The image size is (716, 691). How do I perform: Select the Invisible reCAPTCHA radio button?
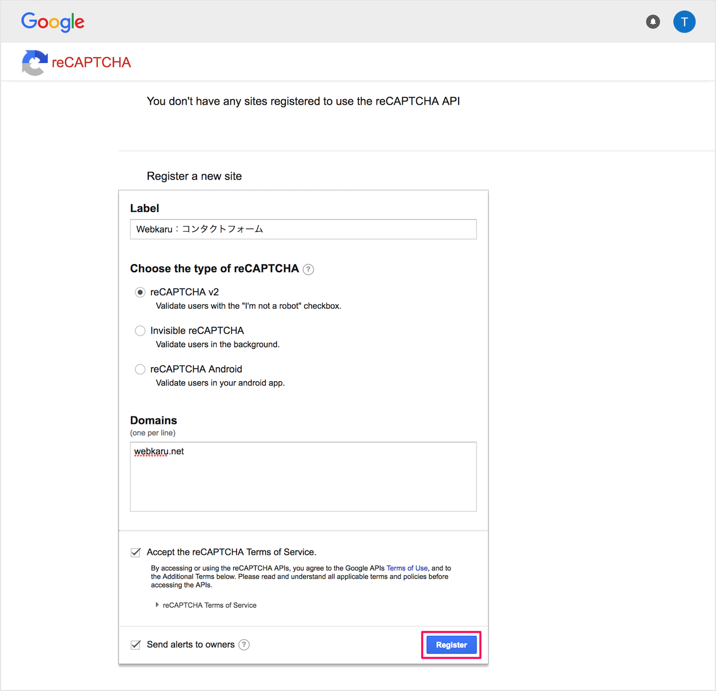point(140,331)
